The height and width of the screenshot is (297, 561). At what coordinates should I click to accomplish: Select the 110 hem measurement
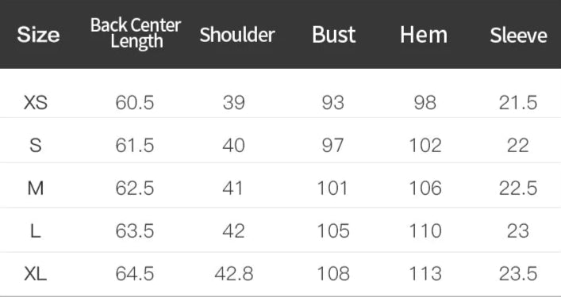pyautogui.click(x=425, y=231)
